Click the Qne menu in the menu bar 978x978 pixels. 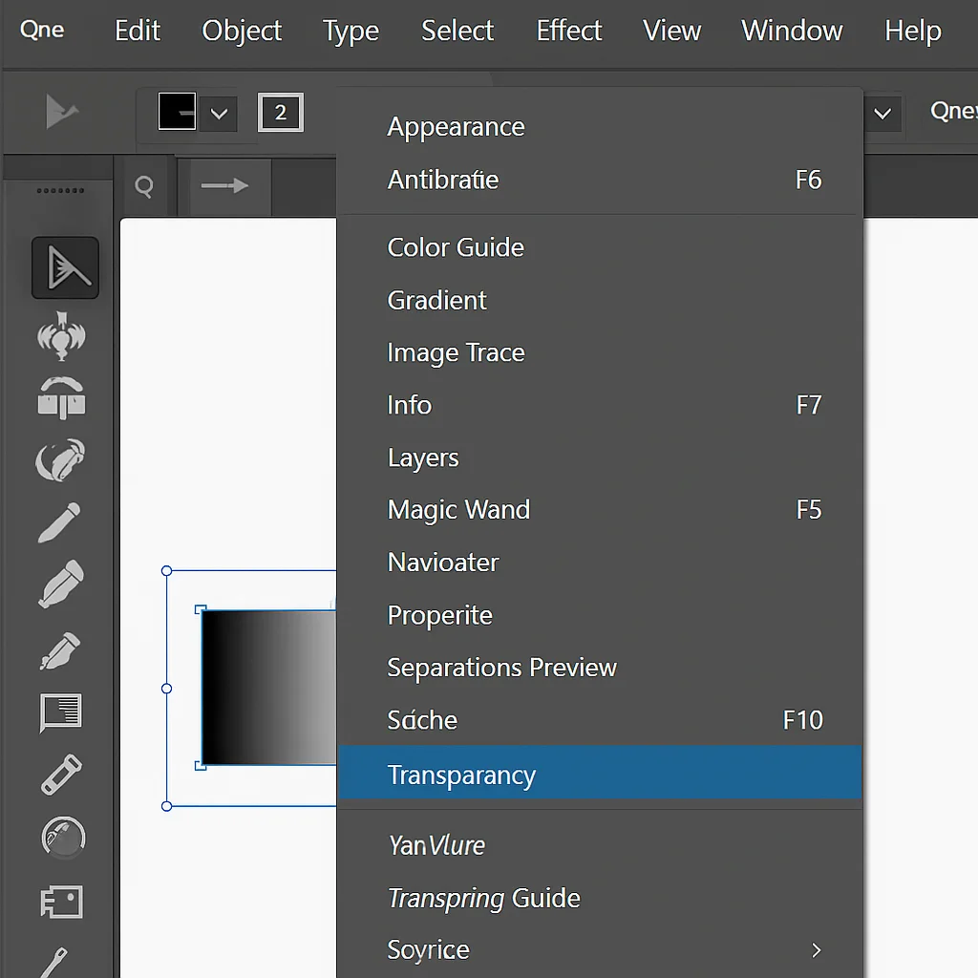point(42,30)
